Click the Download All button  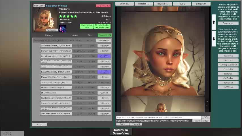point(105,35)
